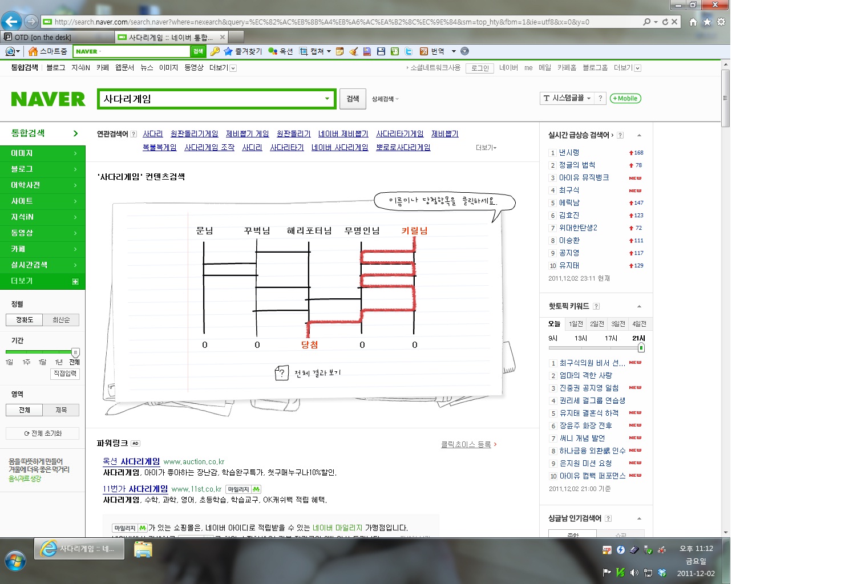Open 옵션 on the Naver toolbar
This screenshot has width=845, height=584.
280,51
